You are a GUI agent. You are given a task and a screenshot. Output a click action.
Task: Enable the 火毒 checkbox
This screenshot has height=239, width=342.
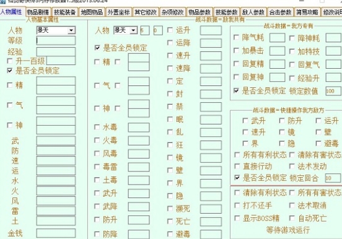pos(97,140)
